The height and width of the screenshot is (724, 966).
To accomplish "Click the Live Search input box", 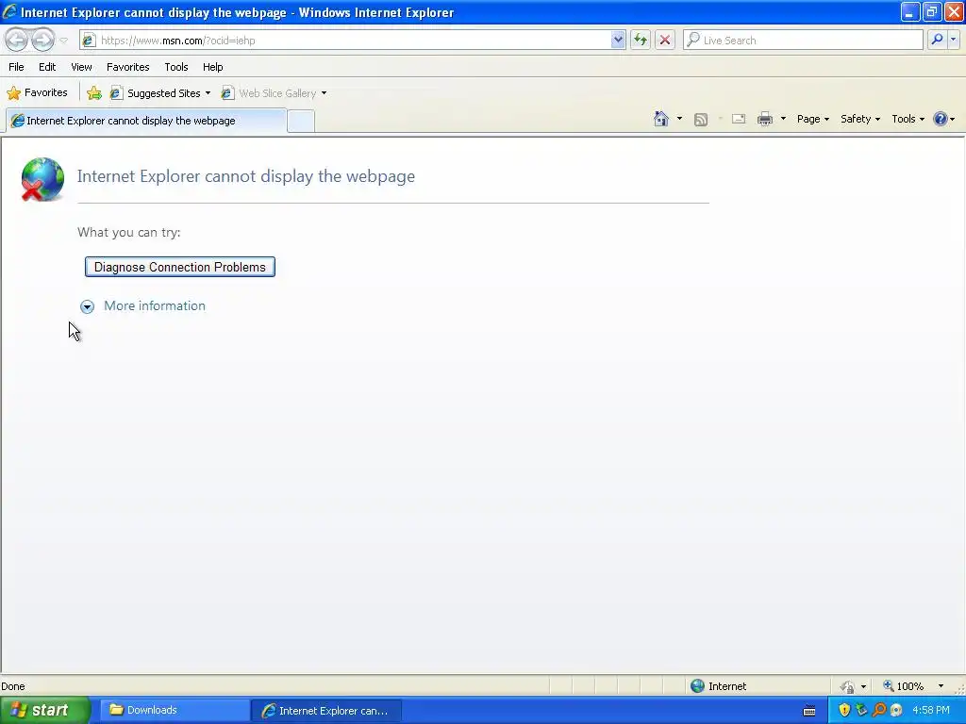I will click(x=804, y=40).
